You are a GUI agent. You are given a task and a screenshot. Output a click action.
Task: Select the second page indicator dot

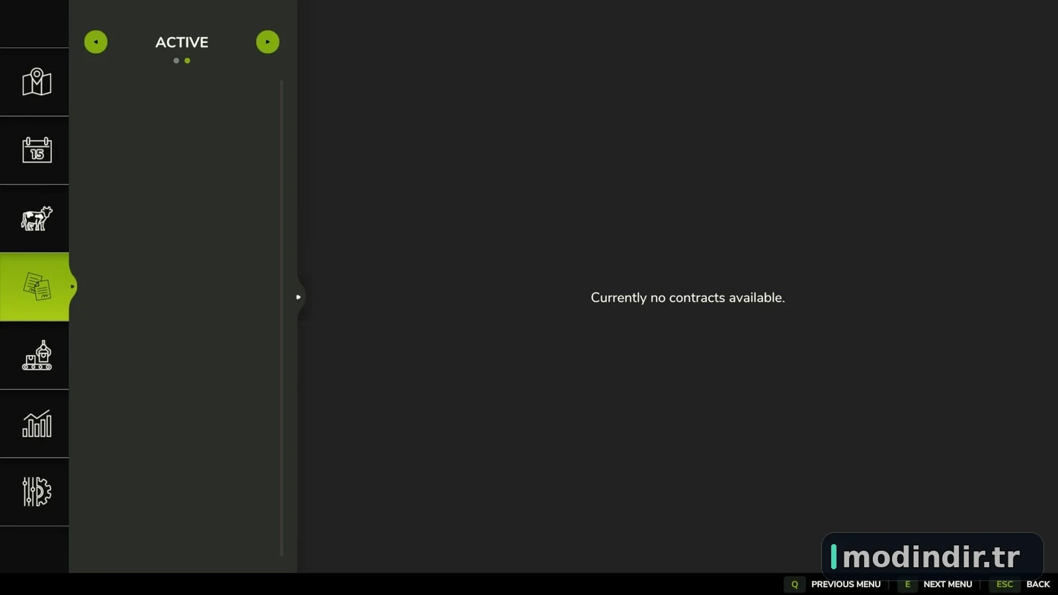(187, 61)
